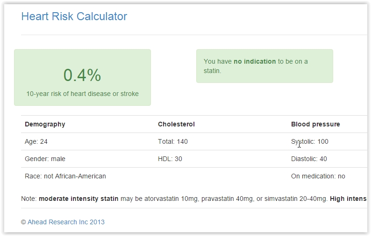Click the Race: not African-American cell
371x236 pixels.
(x=65, y=176)
